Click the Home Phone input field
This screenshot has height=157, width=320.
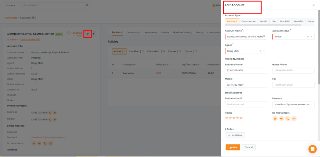(293, 71)
